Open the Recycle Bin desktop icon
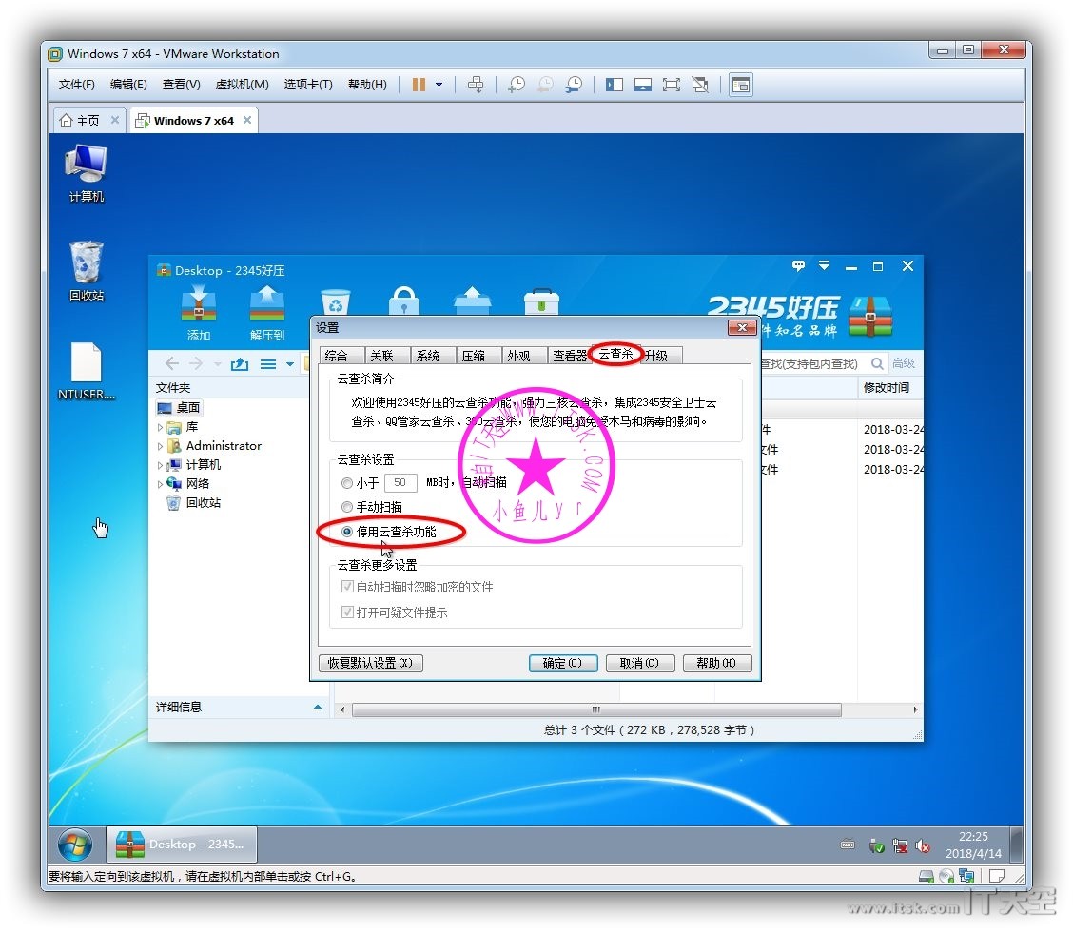This screenshot has height=932, width=1073. click(86, 266)
